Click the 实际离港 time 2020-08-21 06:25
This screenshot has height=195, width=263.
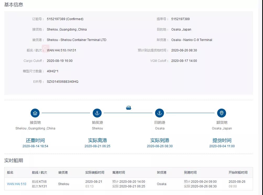pos(97,146)
